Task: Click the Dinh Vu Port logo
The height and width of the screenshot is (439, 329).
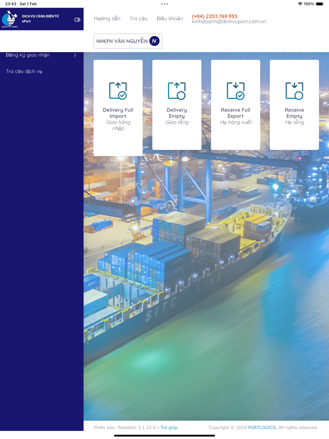Action: pos(10,19)
